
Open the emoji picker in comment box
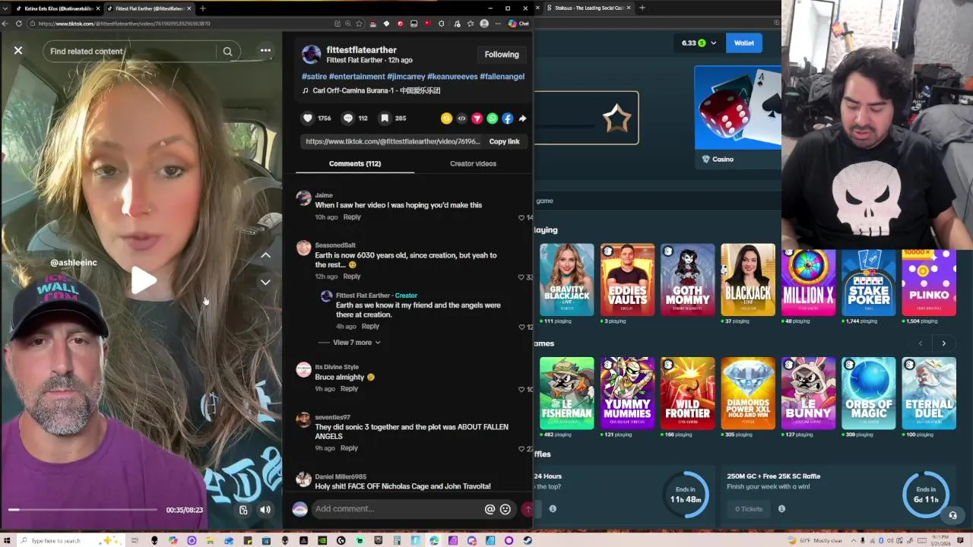505,509
